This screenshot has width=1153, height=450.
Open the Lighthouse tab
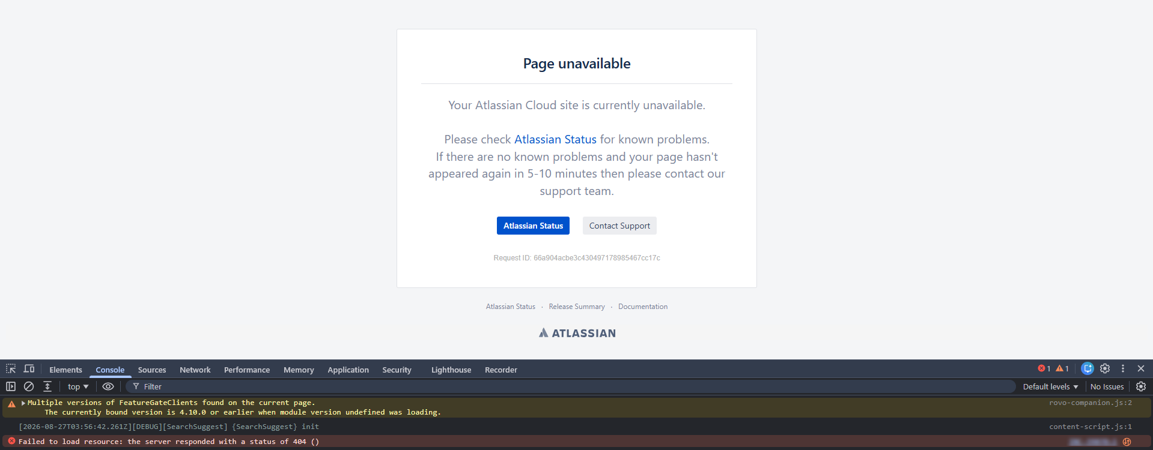pyautogui.click(x=451, y=370)
